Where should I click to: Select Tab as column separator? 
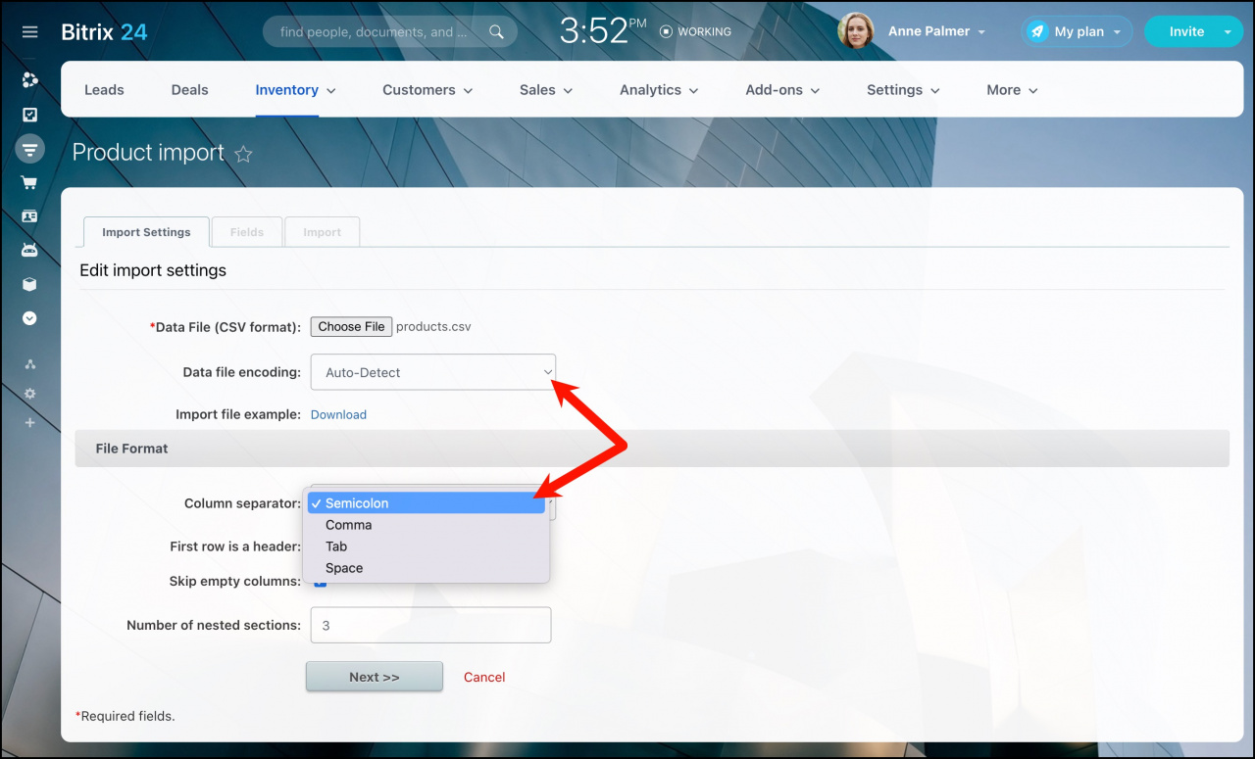click(426, 546)
